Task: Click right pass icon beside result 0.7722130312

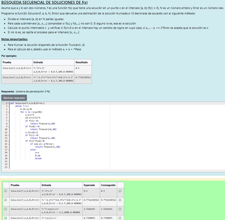Action: (120, 200)
